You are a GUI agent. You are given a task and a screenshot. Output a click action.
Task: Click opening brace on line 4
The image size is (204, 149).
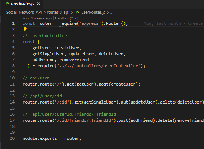(39, 42)
